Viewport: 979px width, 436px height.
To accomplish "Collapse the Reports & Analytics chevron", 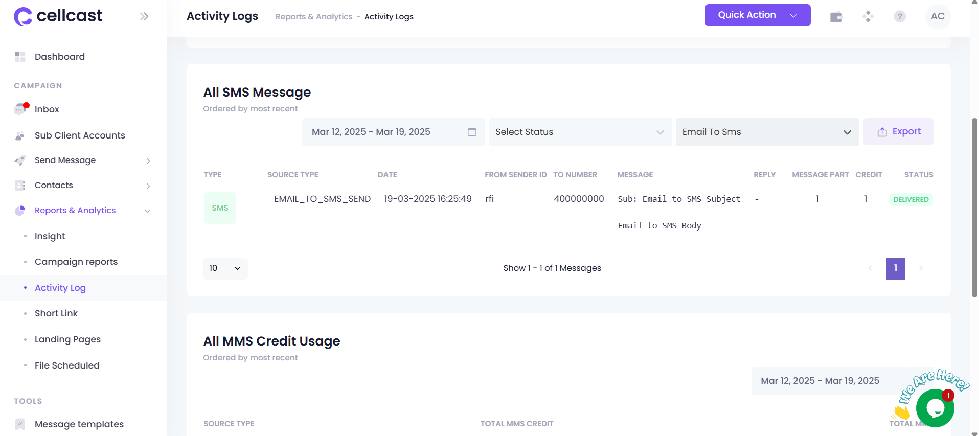I will (148, 211).
